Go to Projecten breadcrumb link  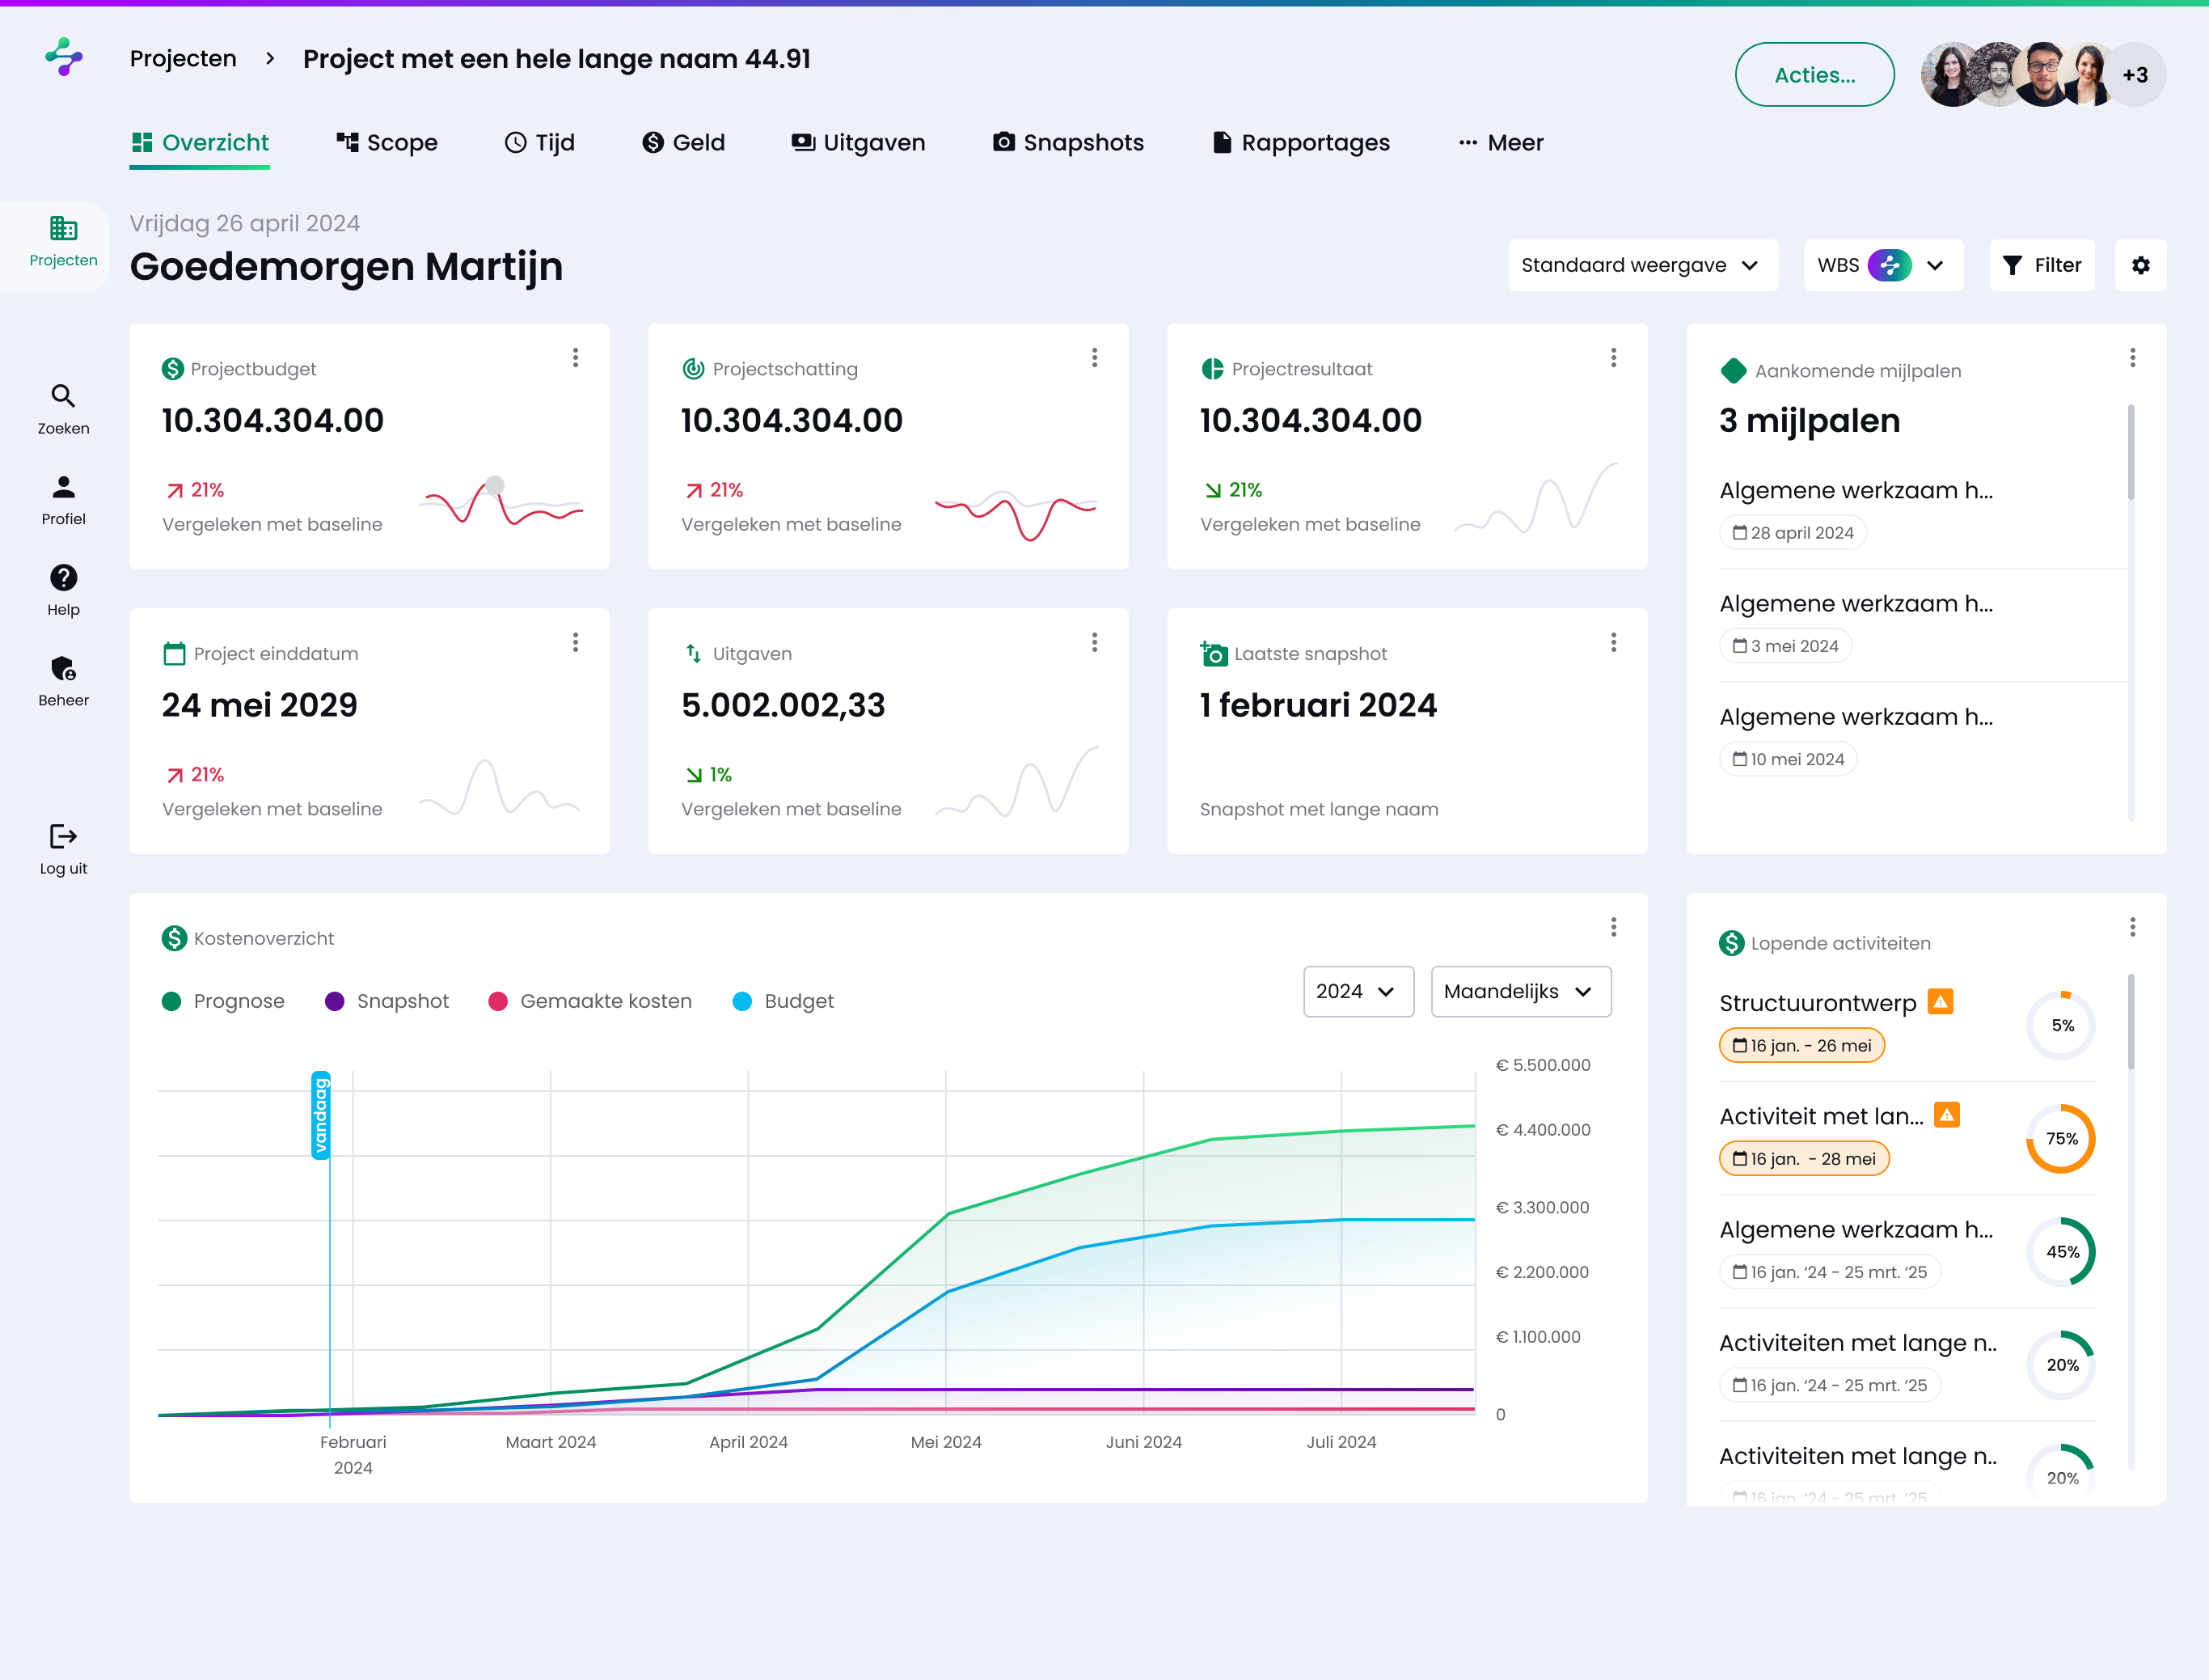[183, 59]
